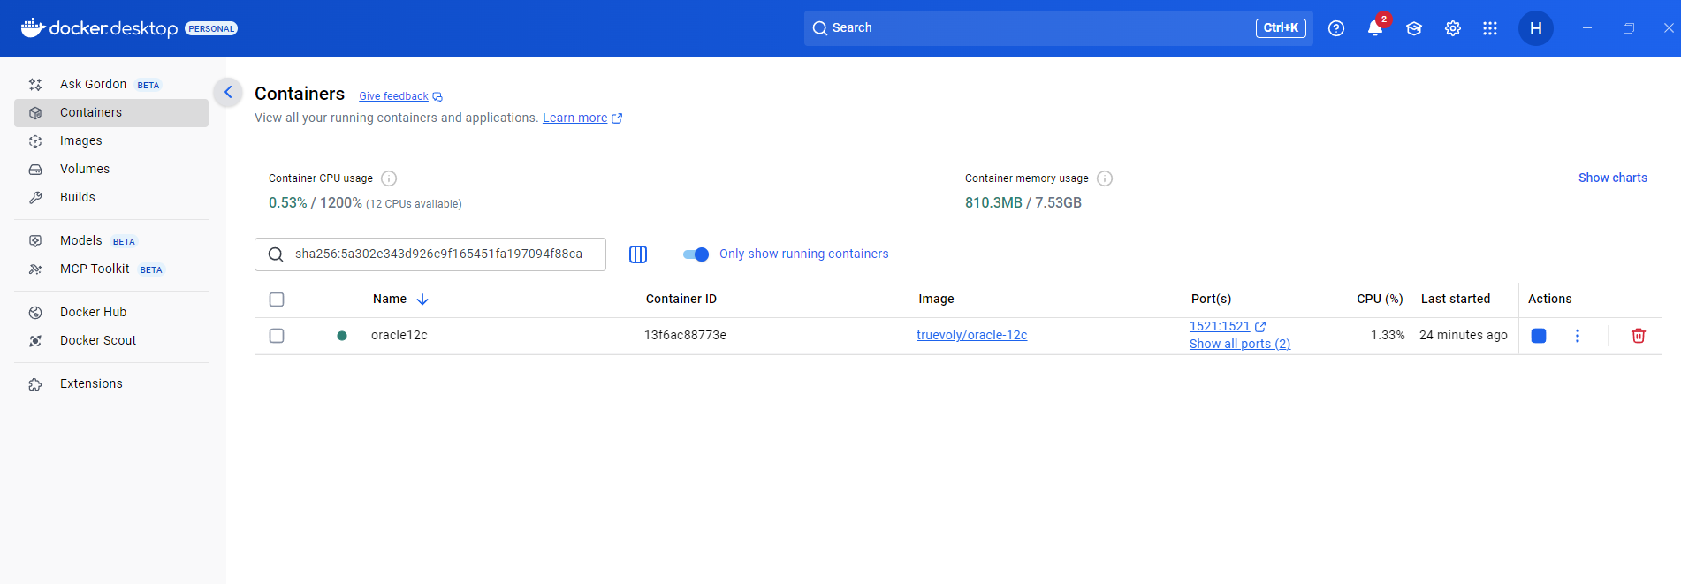Open Builds in sidebar
The image size is (1681, 584).
tap(111, 197)
